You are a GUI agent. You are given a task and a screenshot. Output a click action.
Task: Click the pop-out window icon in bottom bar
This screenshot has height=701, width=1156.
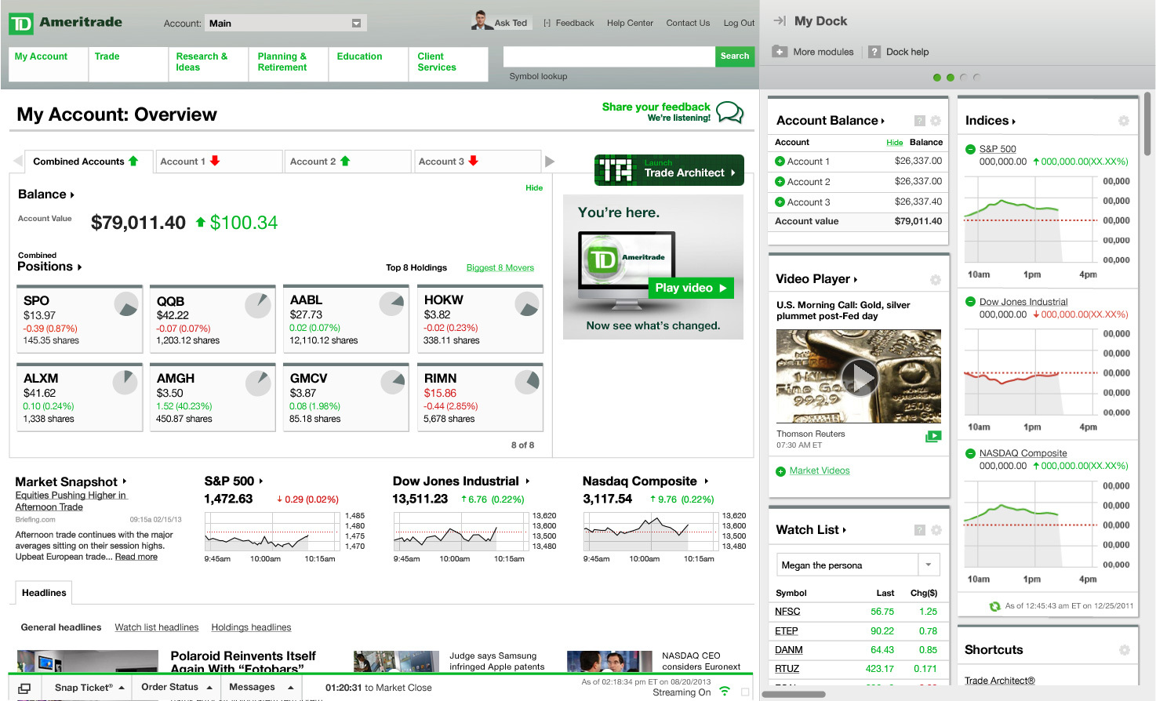pos(24,688)
